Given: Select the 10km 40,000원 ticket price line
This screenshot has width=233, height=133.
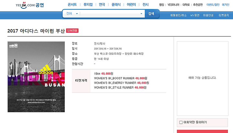Looking at the screenshot, I should [104, 74].
